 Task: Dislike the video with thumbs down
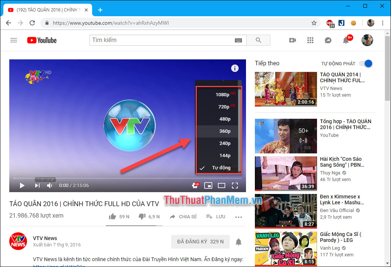point(142,216)
